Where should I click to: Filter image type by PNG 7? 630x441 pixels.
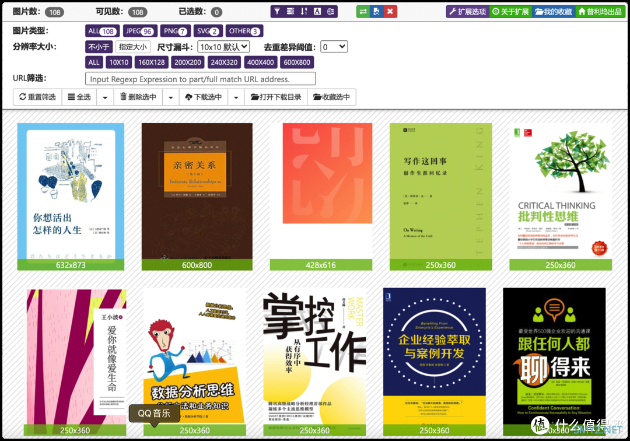(175, 31)
